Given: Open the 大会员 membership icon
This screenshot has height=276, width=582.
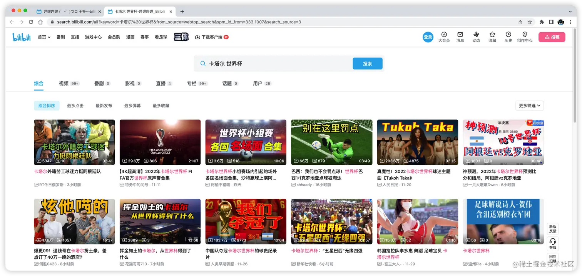Looking at the screenshot, I should 444,37.
